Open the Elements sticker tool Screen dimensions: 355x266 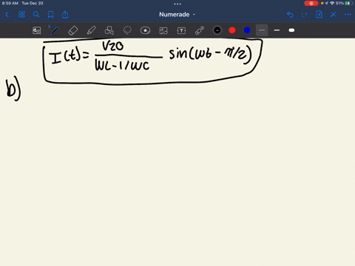click(145, 30)
